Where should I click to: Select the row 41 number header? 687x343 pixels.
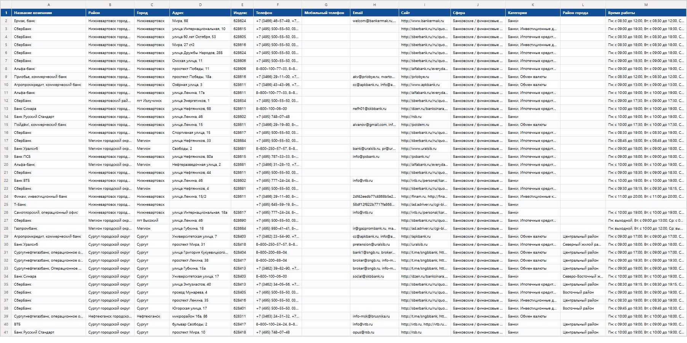(x=6, y=332)
